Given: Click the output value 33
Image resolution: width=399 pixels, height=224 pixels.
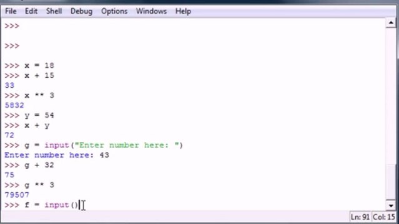Looking at the screenshot, I should pyautogui.click(x=9, y=85).
